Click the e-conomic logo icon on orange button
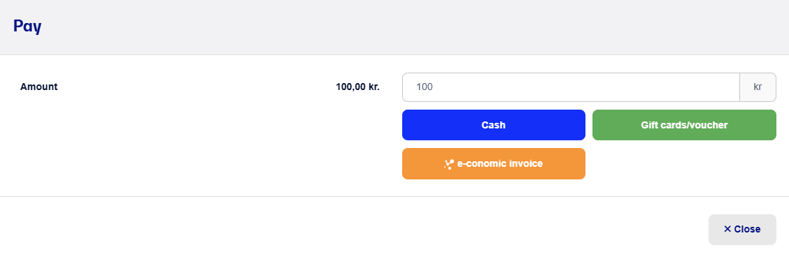The image size is (789, 259). pyautogui.click(x=449, y=163)
